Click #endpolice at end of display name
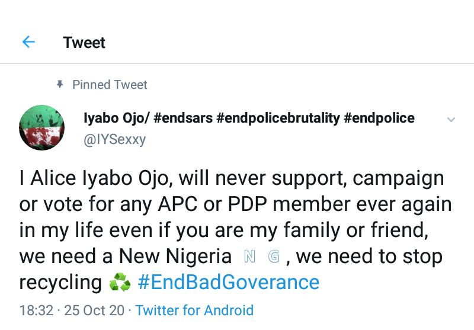474x330 pixels. tap(379, 118)
